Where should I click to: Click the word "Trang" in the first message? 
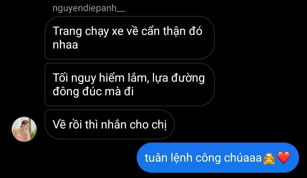(x=67, y=31)
